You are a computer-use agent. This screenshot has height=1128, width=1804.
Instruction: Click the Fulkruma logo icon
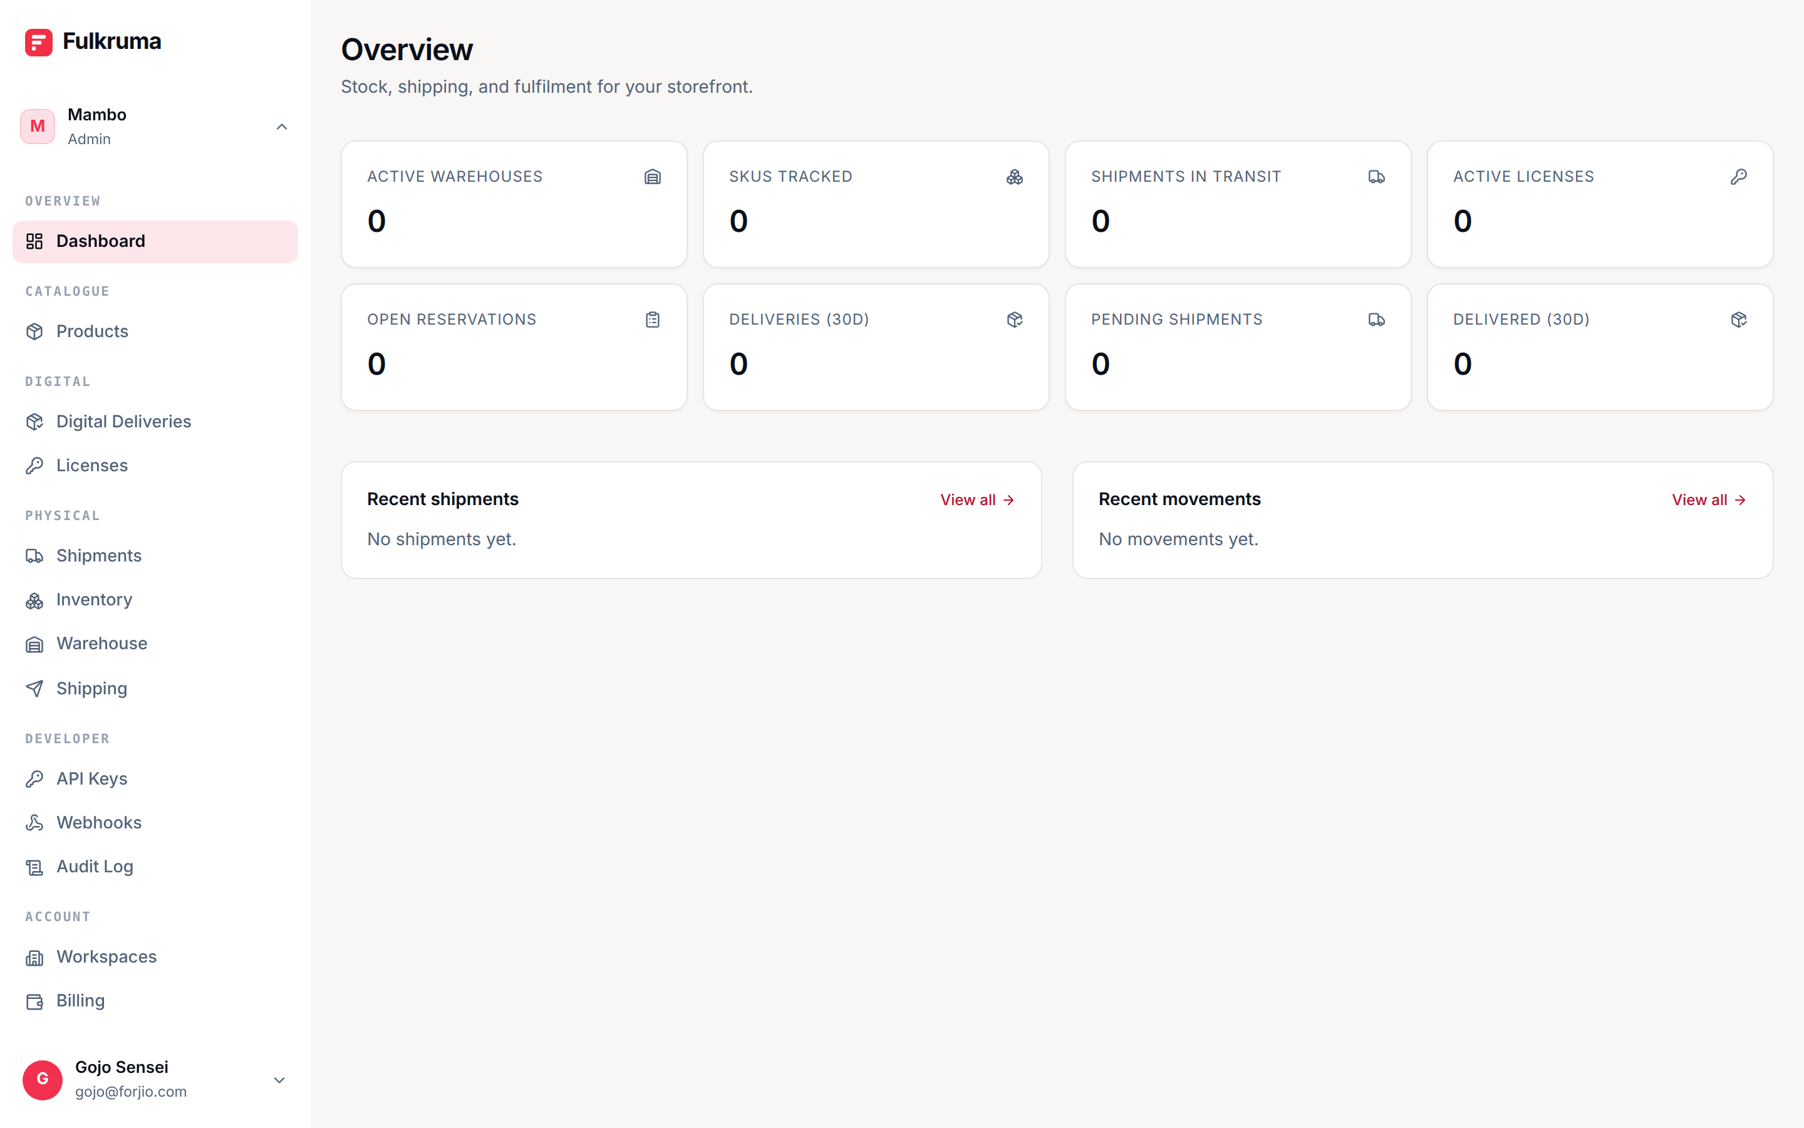[x=38, y=42]
